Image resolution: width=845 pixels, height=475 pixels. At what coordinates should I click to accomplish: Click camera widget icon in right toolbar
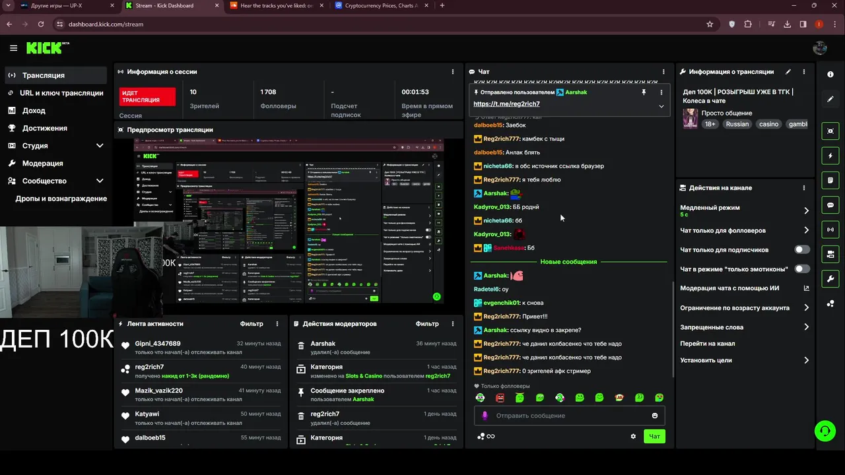830,254
